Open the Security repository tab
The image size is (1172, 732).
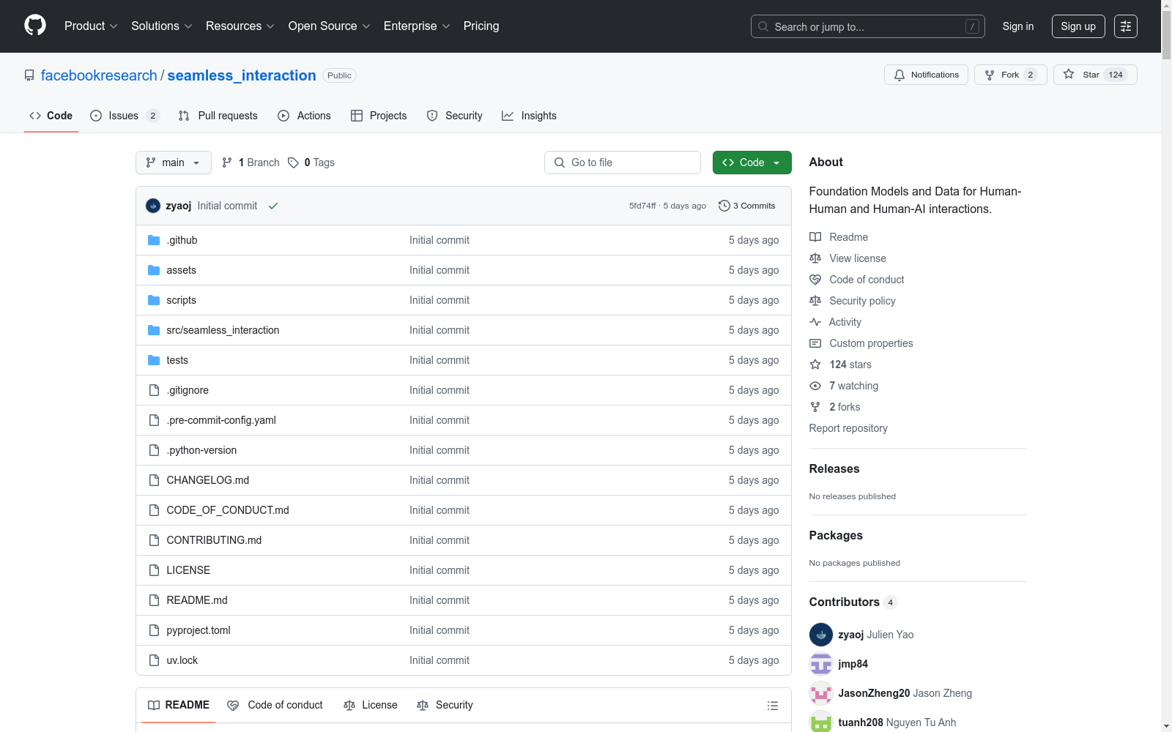click(x=455, y=116)
